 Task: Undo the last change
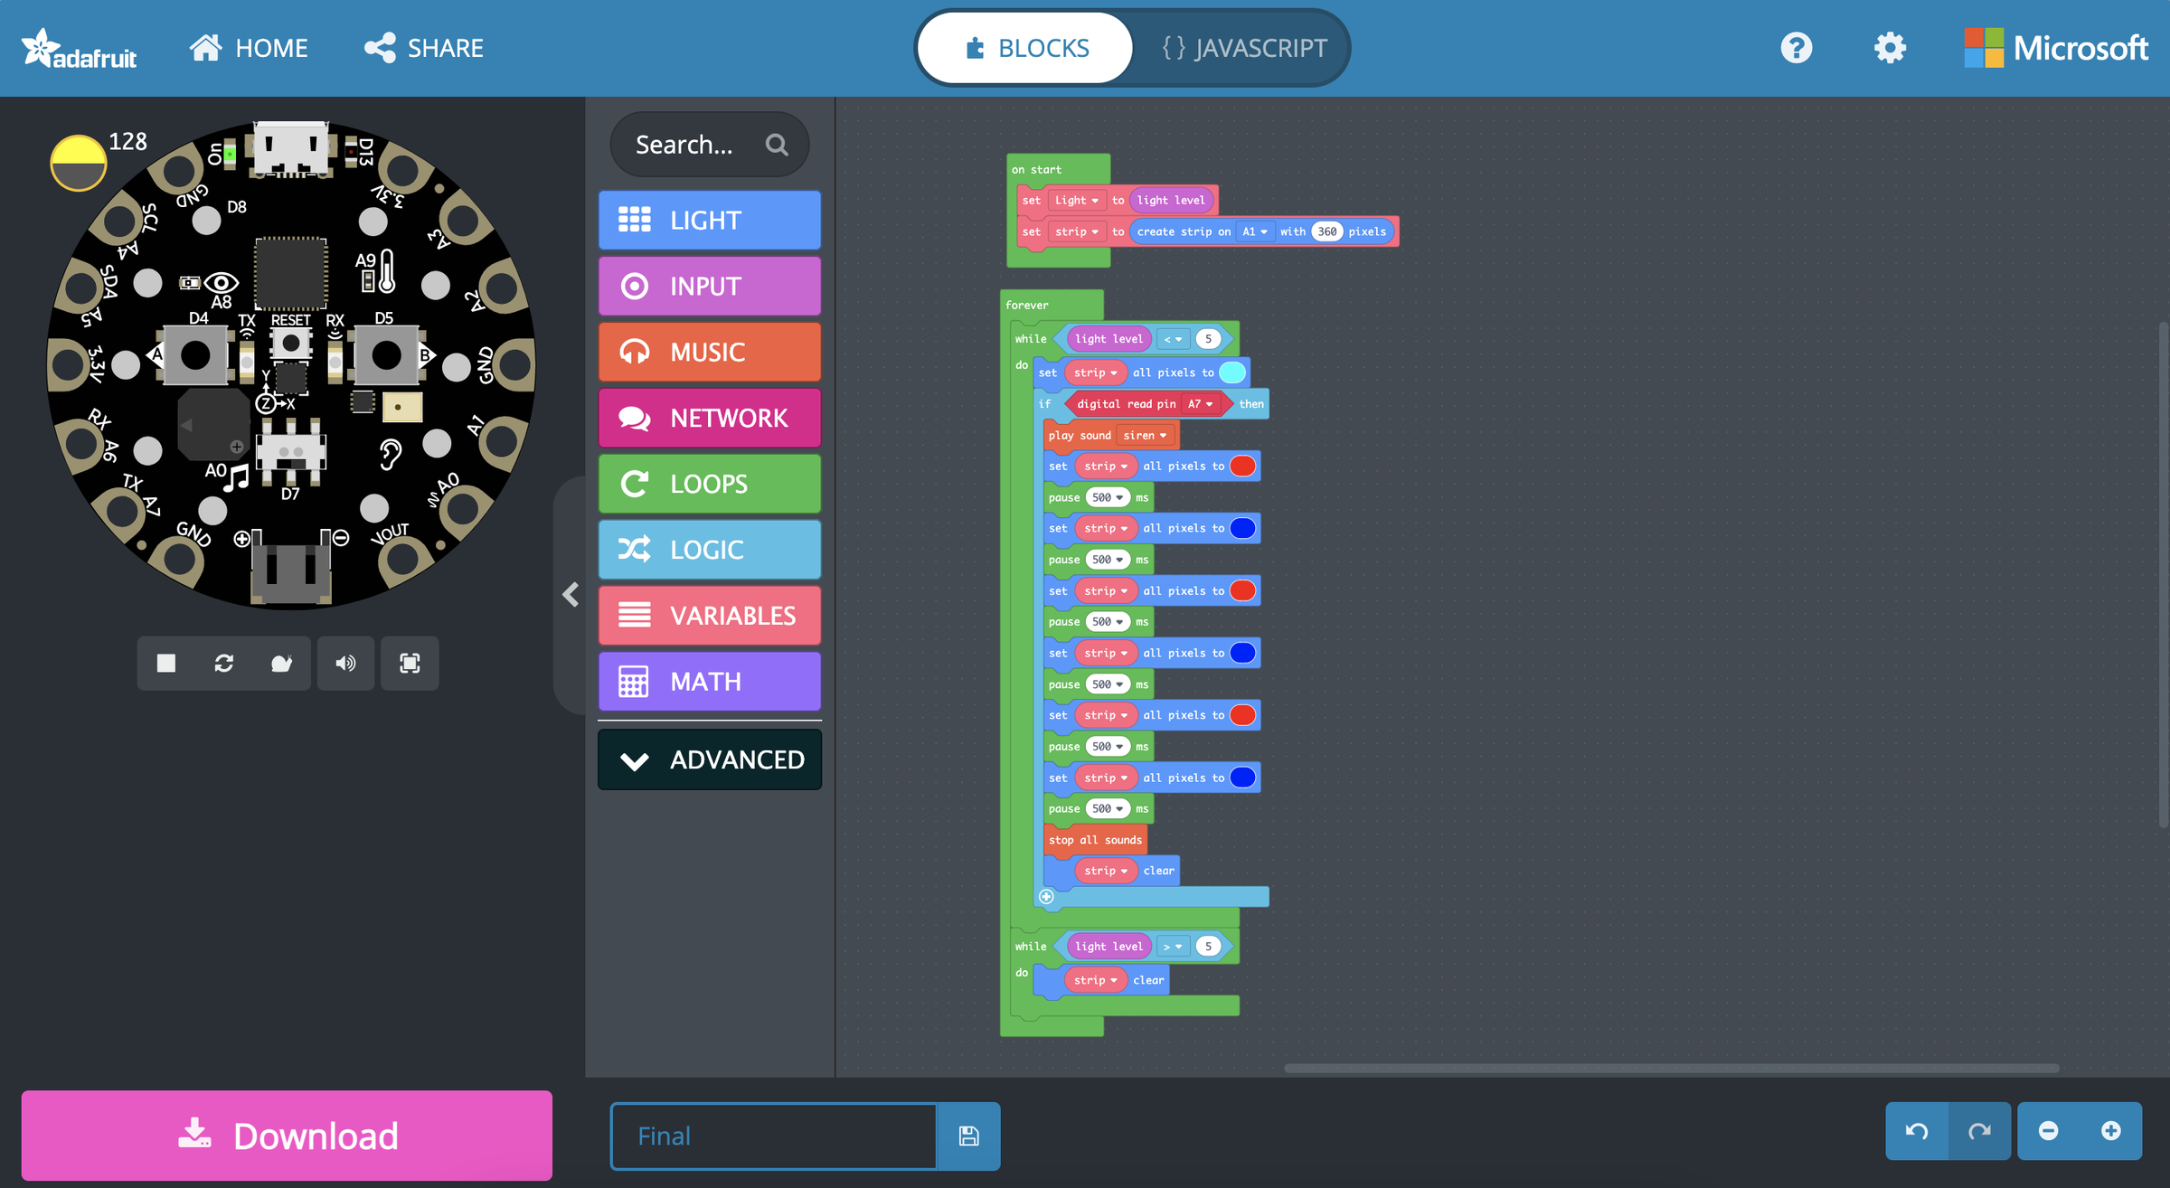click(x=1917, y=1131)
